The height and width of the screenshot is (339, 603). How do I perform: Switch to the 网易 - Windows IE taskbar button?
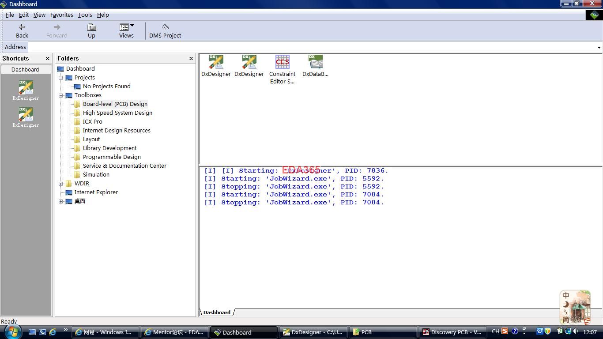(106, 332)
